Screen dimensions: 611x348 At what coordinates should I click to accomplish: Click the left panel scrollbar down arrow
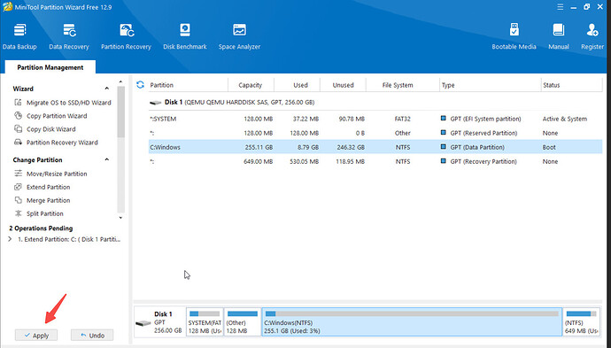pos(120,218)
